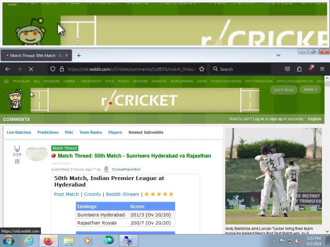Open the Post Match link
Viewport: 330px width, 247px height.
(66, 194)
